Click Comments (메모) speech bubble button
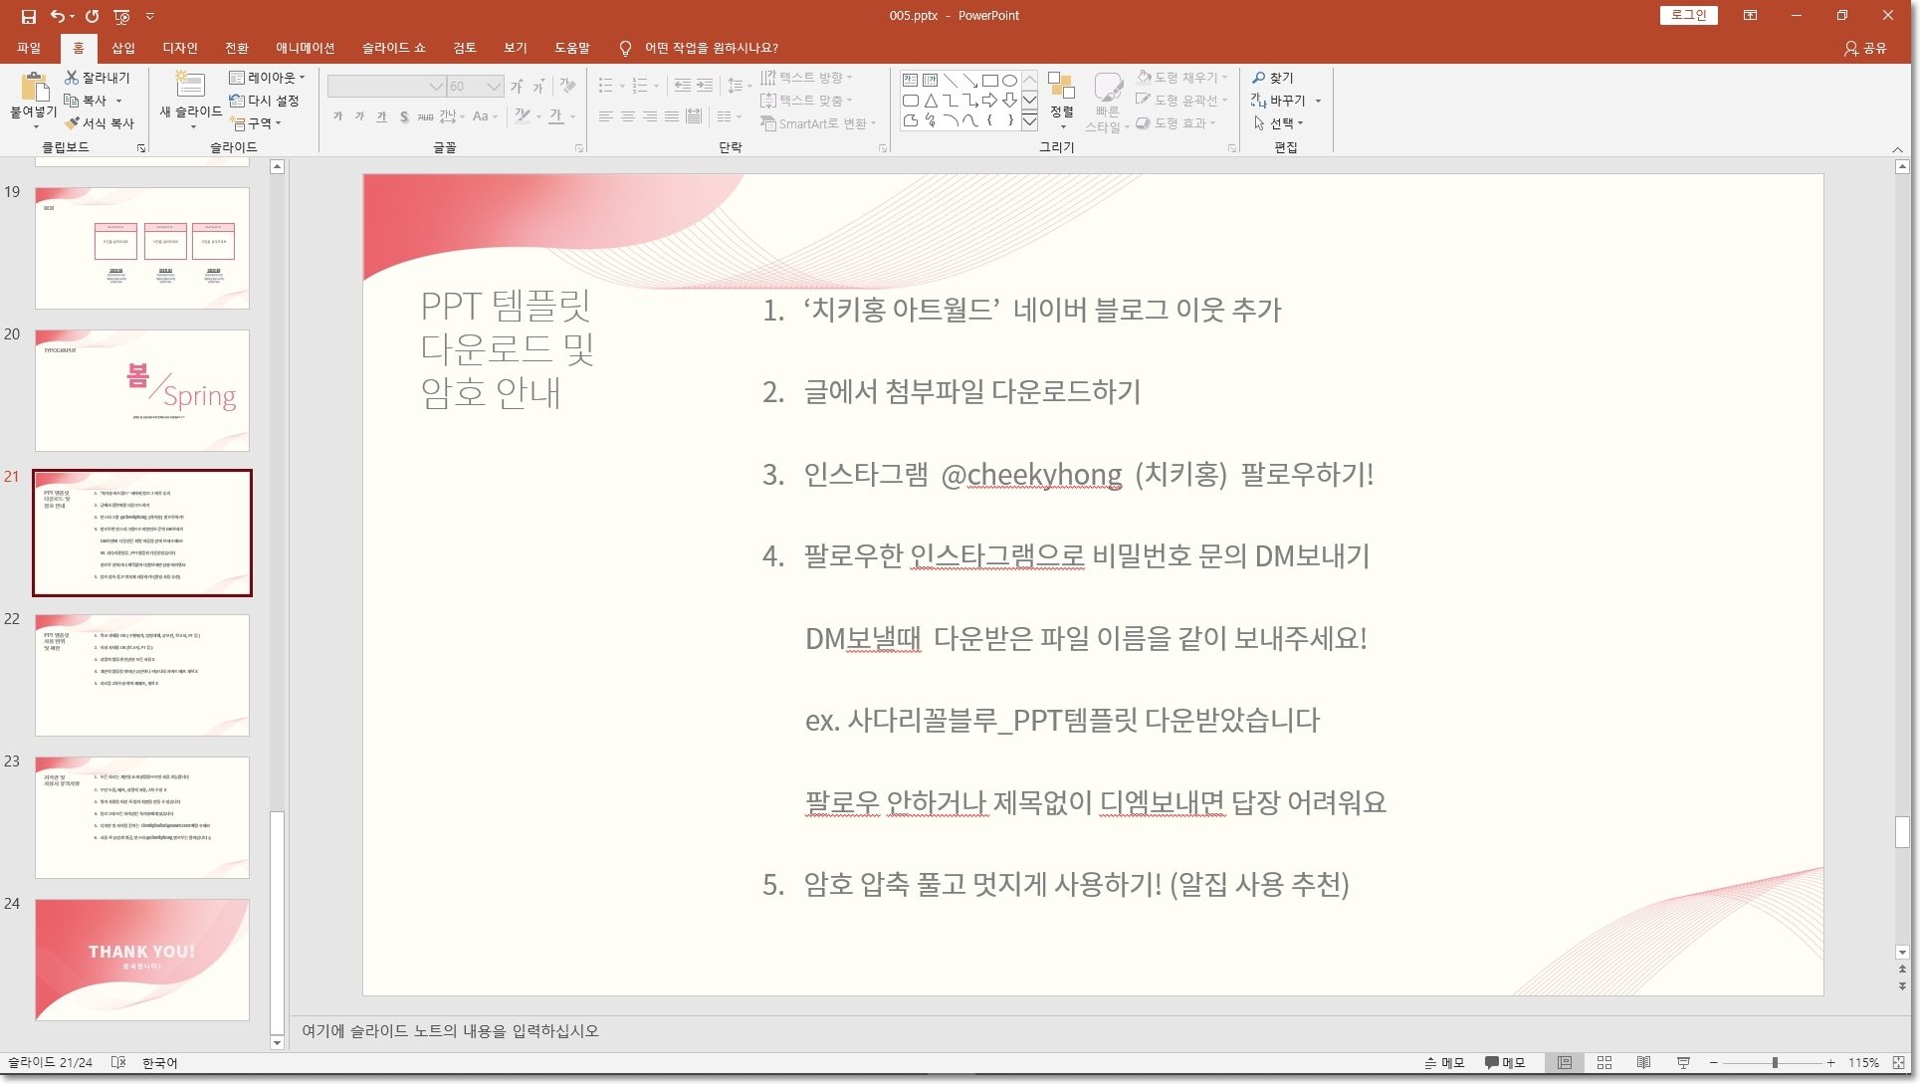 [1505, 1063]
